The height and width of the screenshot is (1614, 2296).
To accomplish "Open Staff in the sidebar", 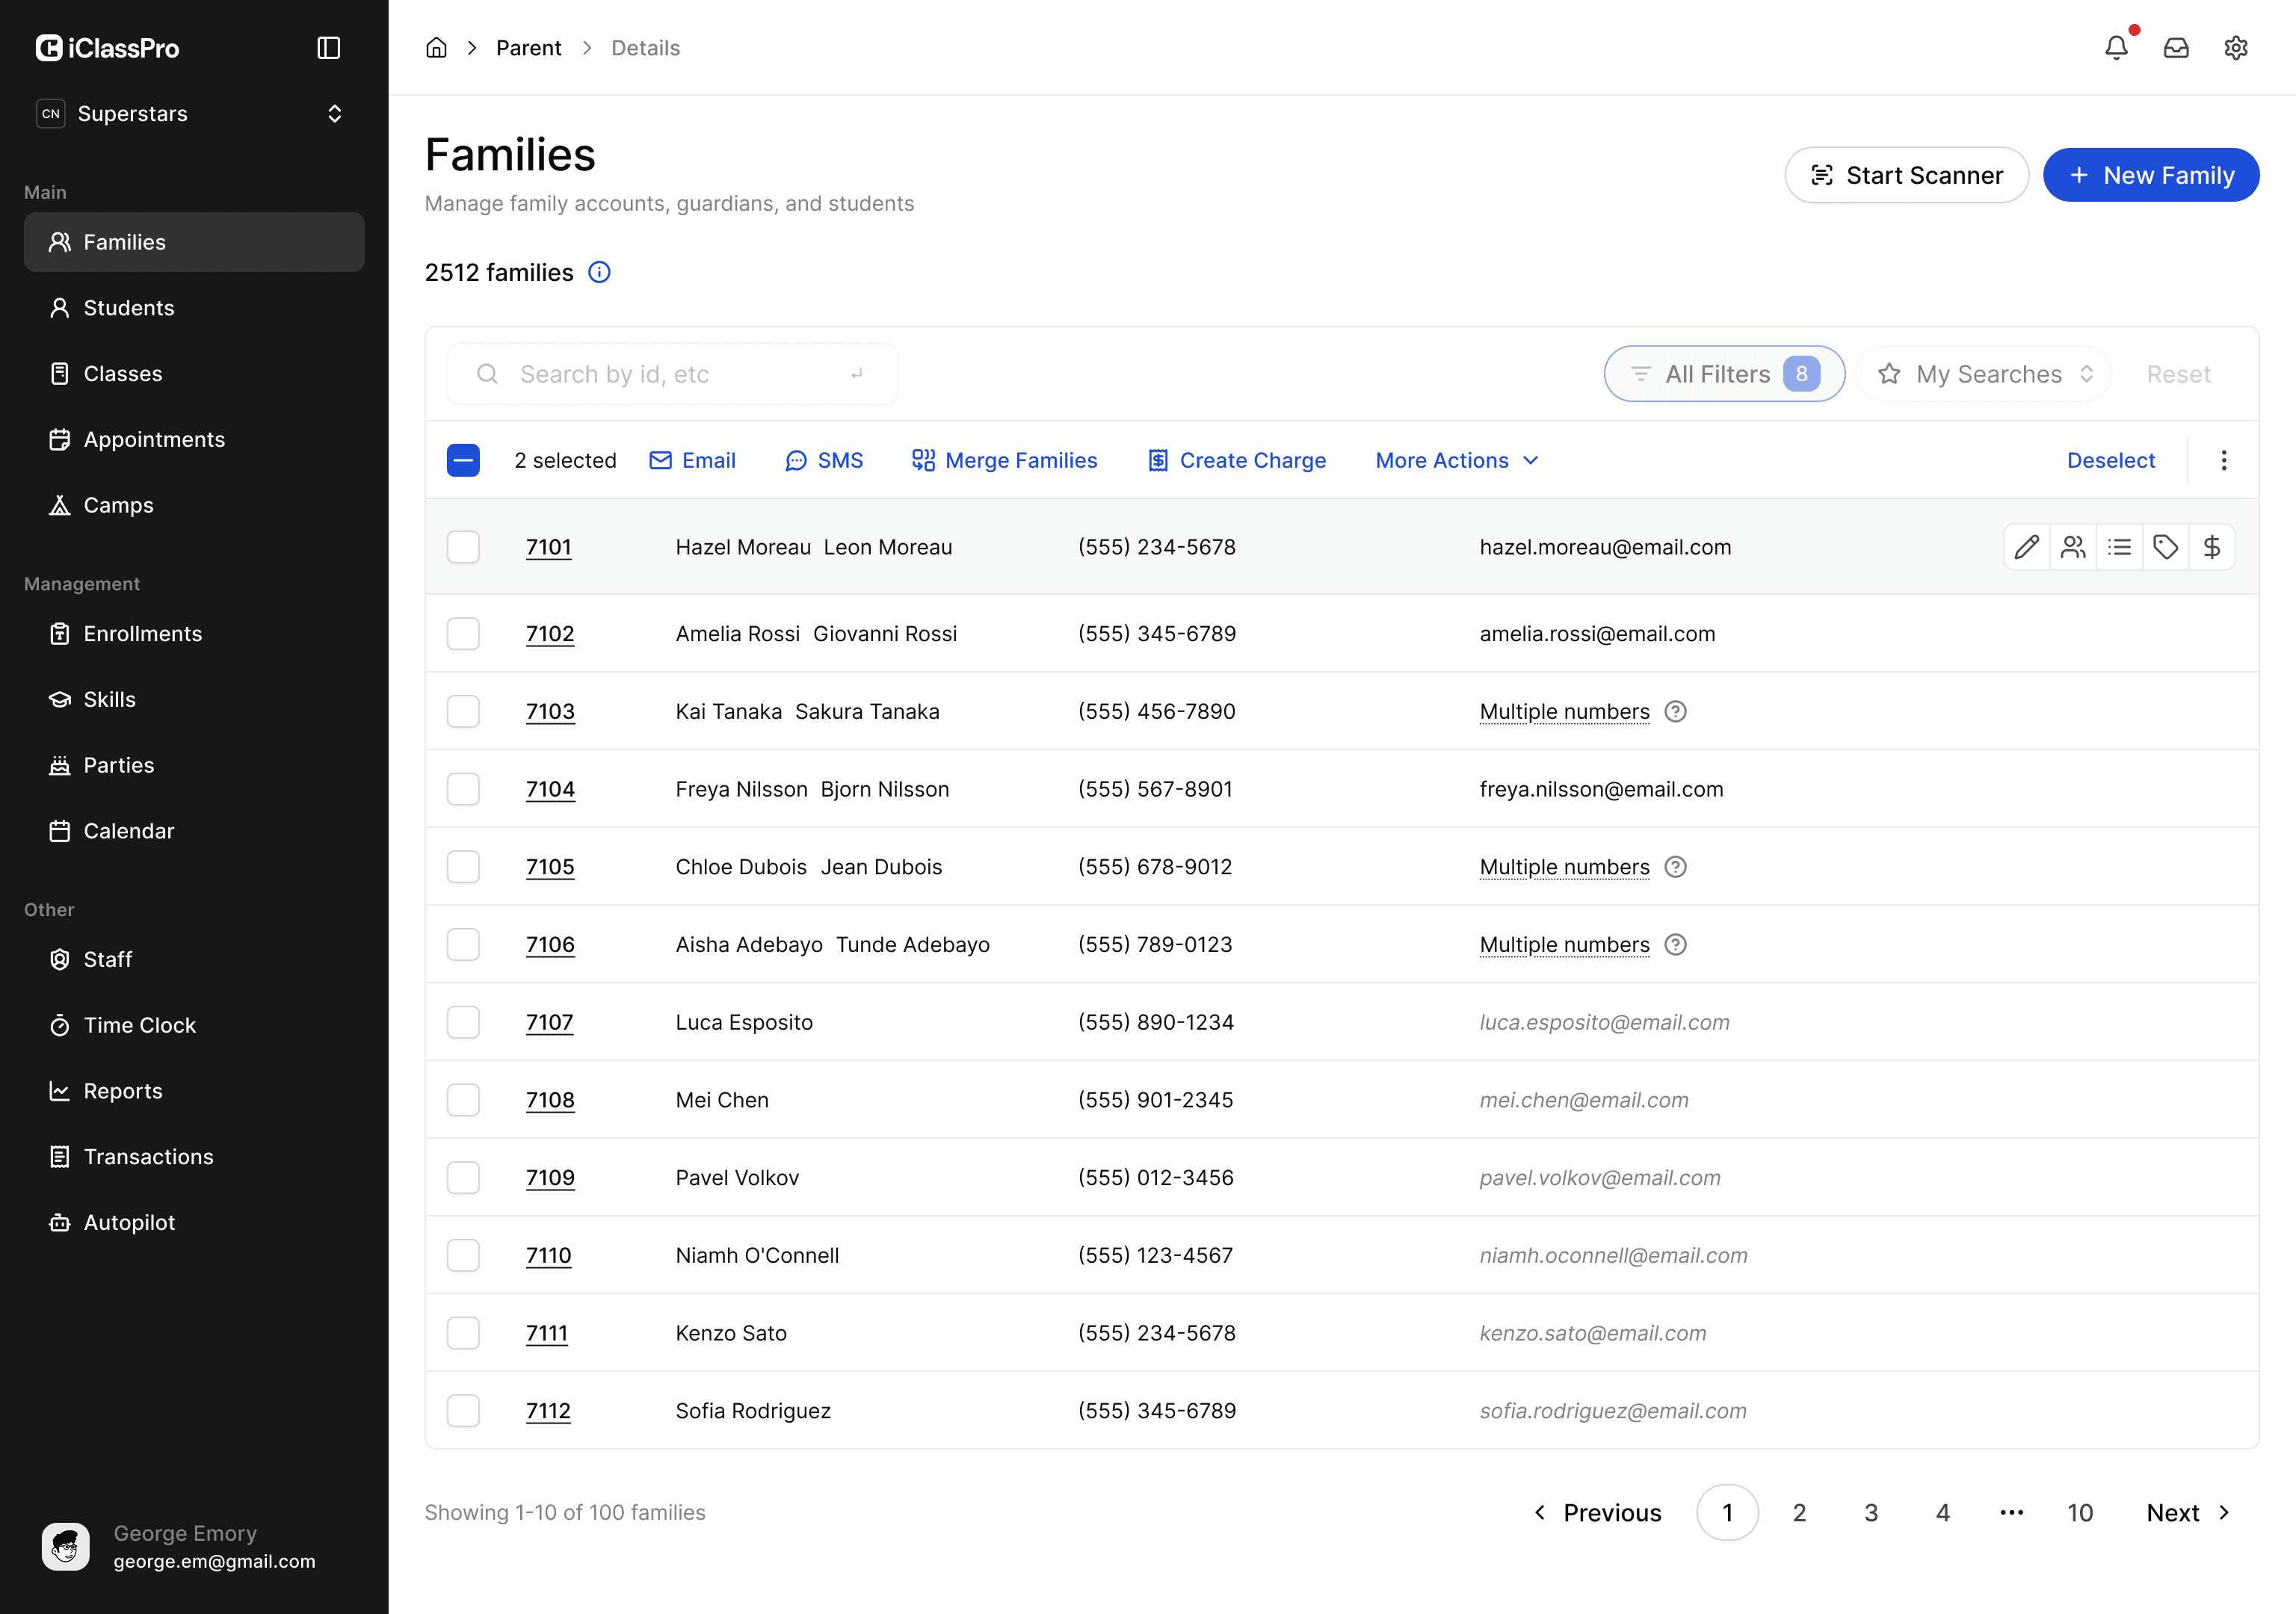I will 194,960.
